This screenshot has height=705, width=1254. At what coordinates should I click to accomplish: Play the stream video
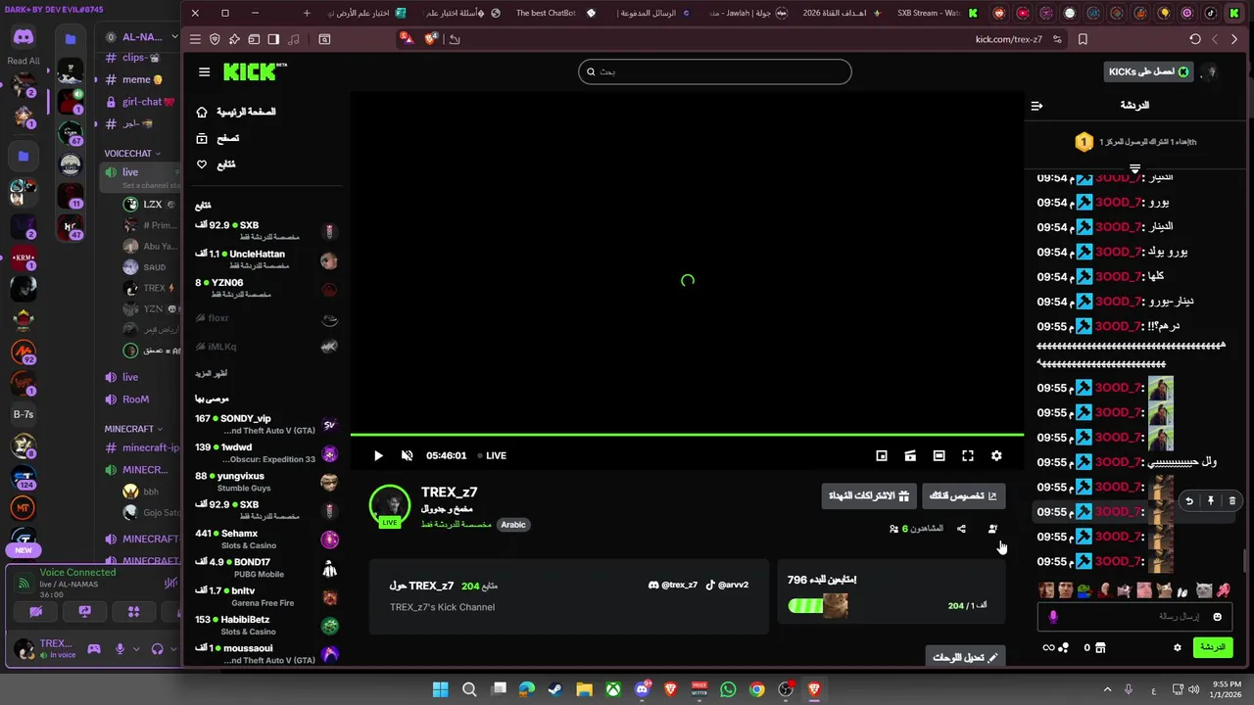tap(378, 455)
